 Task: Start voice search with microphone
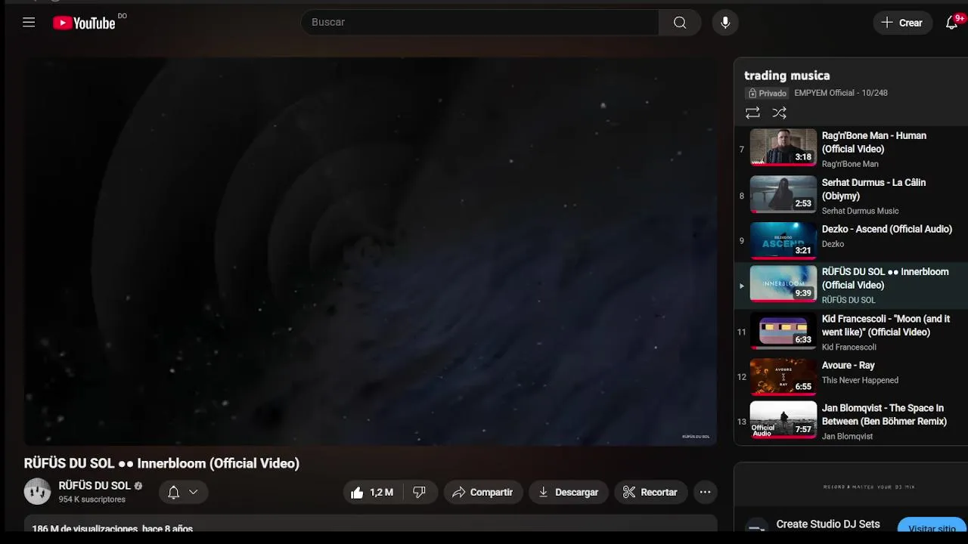click(x=725, y=23)
